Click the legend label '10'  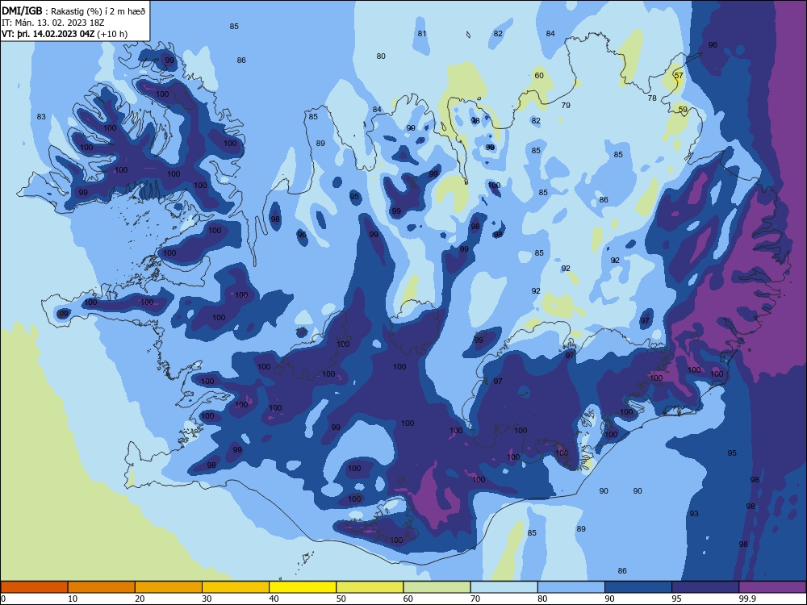73,599
